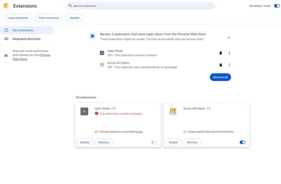Open Details for Action API Demo
This screenshot has height=184, width=281.
click(173, 142)
